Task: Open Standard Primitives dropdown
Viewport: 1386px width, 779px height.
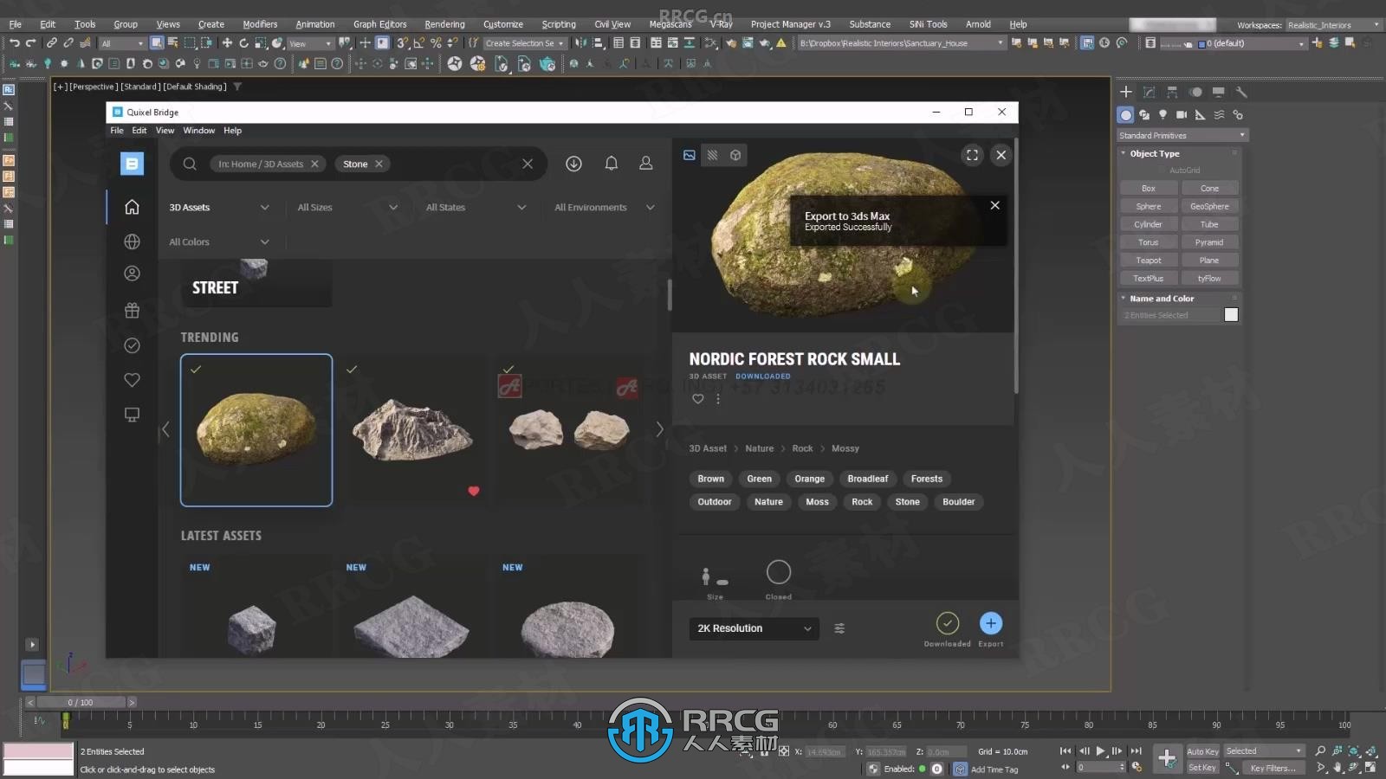Action: point(1182,135)
